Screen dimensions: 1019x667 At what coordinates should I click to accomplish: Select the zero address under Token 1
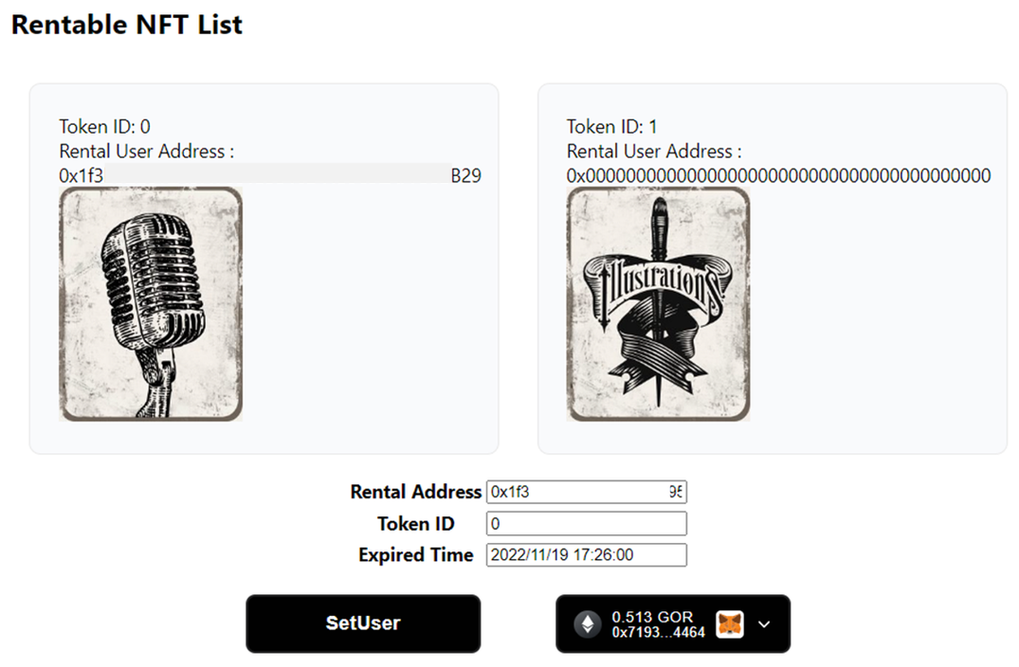click(778, 175)
